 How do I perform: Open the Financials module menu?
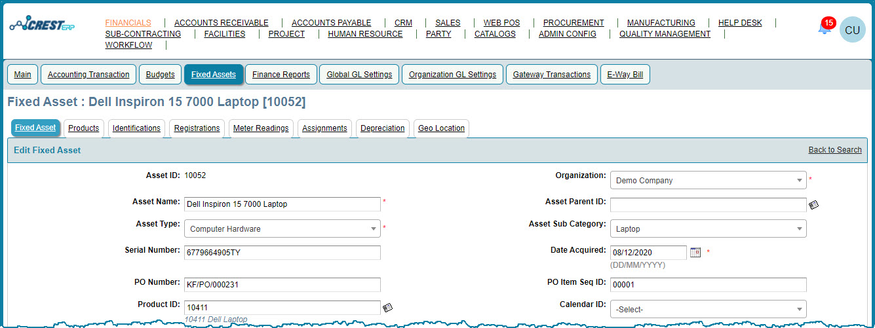point(128,22)
